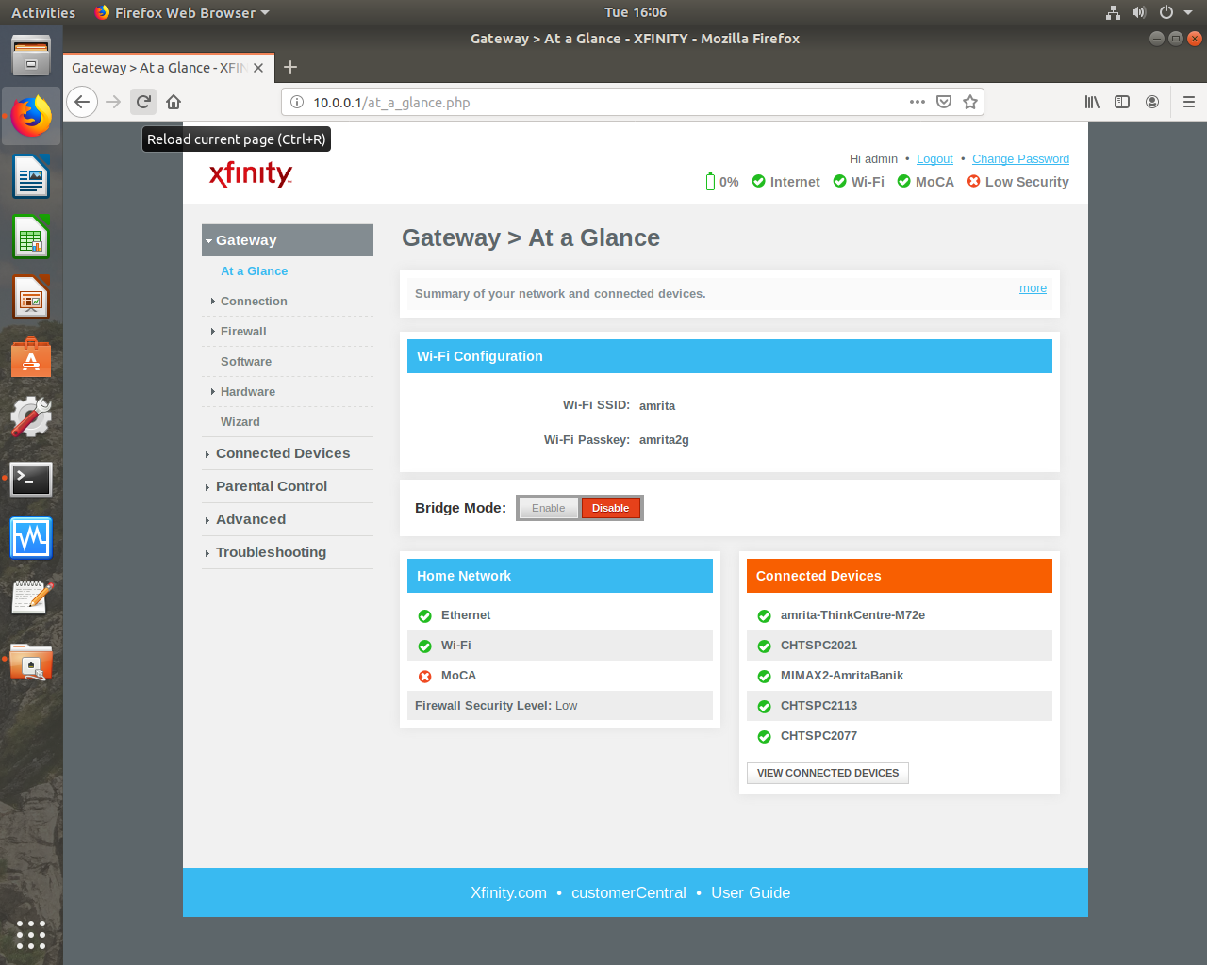Screen dimensions: 1207x965
Task: Expand the Connected Devices sidebar section
Action: pyautogui.click(x=282, y=453)
